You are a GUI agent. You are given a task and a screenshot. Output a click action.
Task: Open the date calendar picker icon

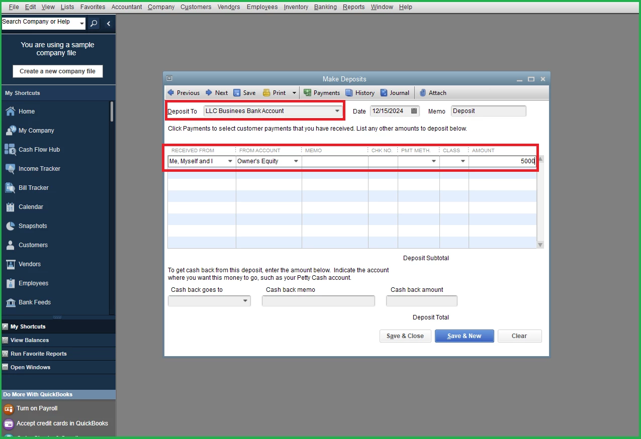pos(414,111)
